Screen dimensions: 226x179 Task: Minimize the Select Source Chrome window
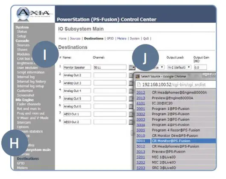(x=206, y=76)
